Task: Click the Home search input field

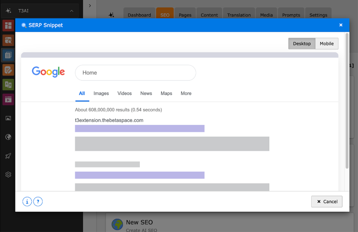Action: (135, 72)
